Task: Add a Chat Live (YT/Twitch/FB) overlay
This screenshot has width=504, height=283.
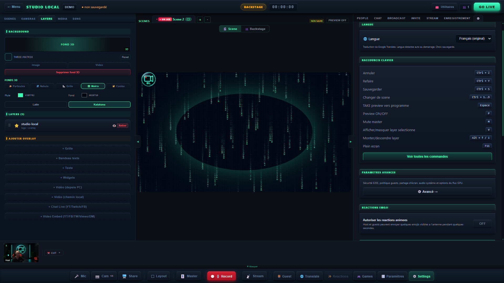Action: tap(67, 207)
